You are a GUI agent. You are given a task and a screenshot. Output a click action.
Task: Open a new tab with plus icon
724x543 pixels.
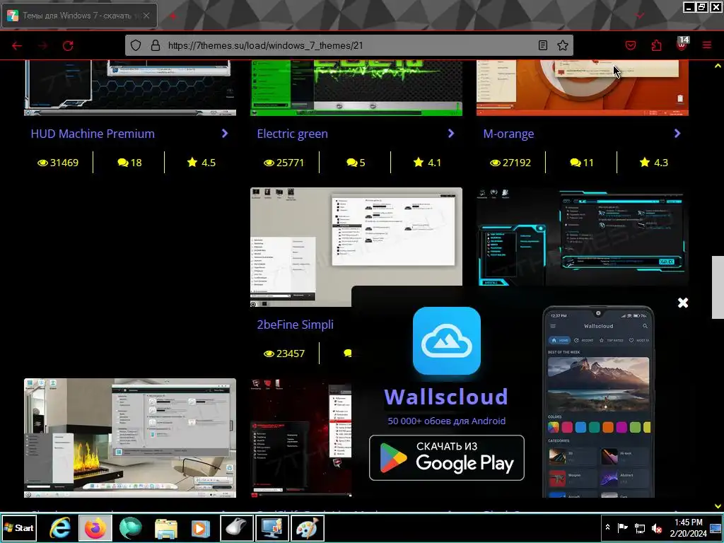point(173,16)
